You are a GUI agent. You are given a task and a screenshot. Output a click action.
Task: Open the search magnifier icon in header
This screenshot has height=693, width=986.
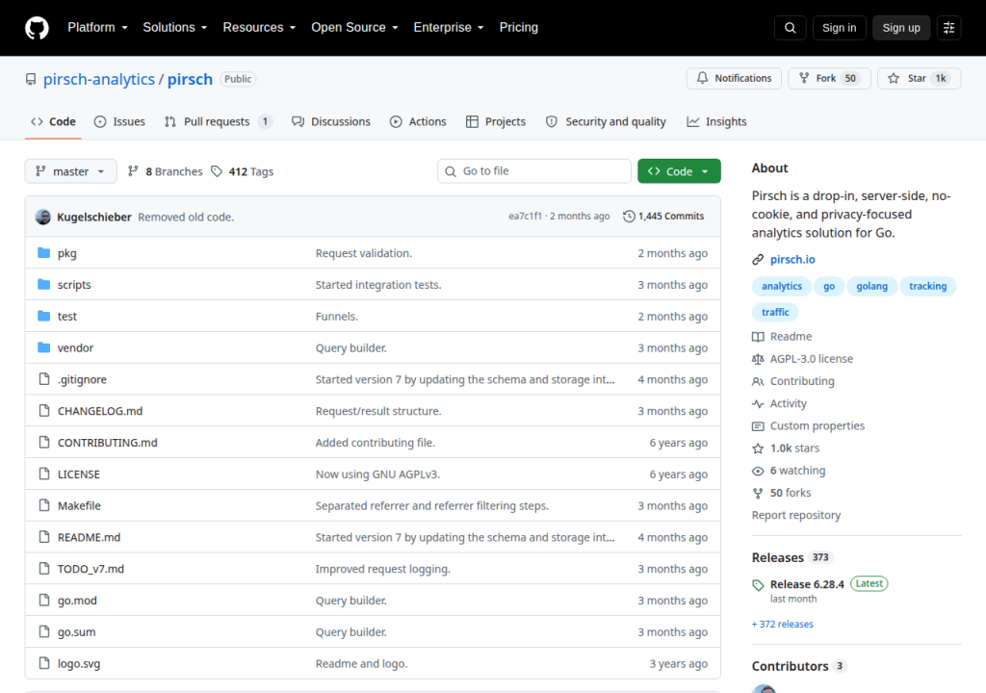[790, 28]
